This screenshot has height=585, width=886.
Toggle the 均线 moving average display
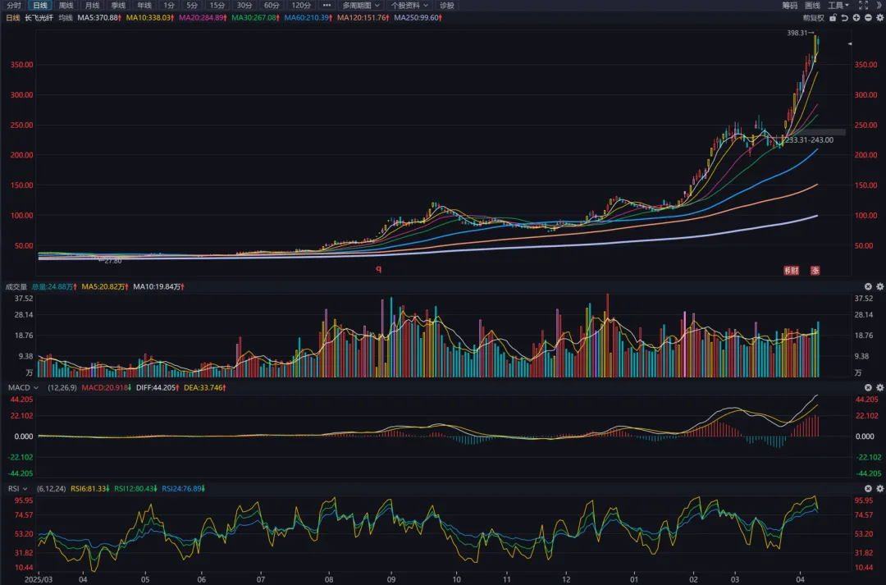coord(66,18)
